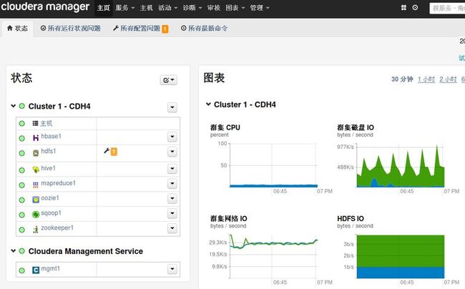
Task: Open the zookeeper1 service link
Action: pos(57,227)
